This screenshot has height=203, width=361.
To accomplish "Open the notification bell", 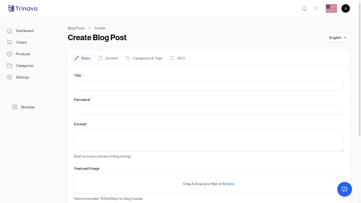I will coord(304,8).
